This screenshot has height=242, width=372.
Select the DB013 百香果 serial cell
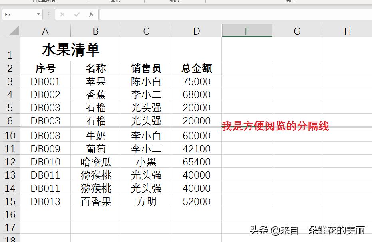pos(45,202)
